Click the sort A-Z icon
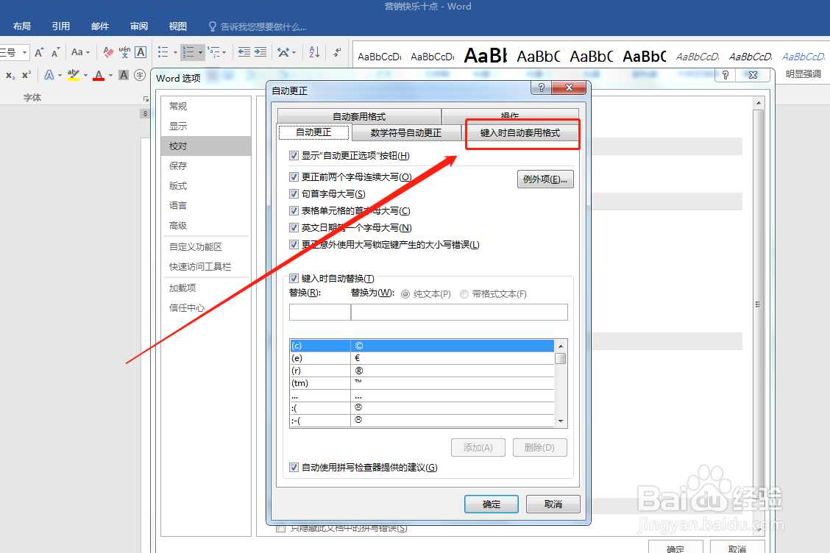Image resolution: width=830 pixels, height=553 pixels. pos(314,52)
